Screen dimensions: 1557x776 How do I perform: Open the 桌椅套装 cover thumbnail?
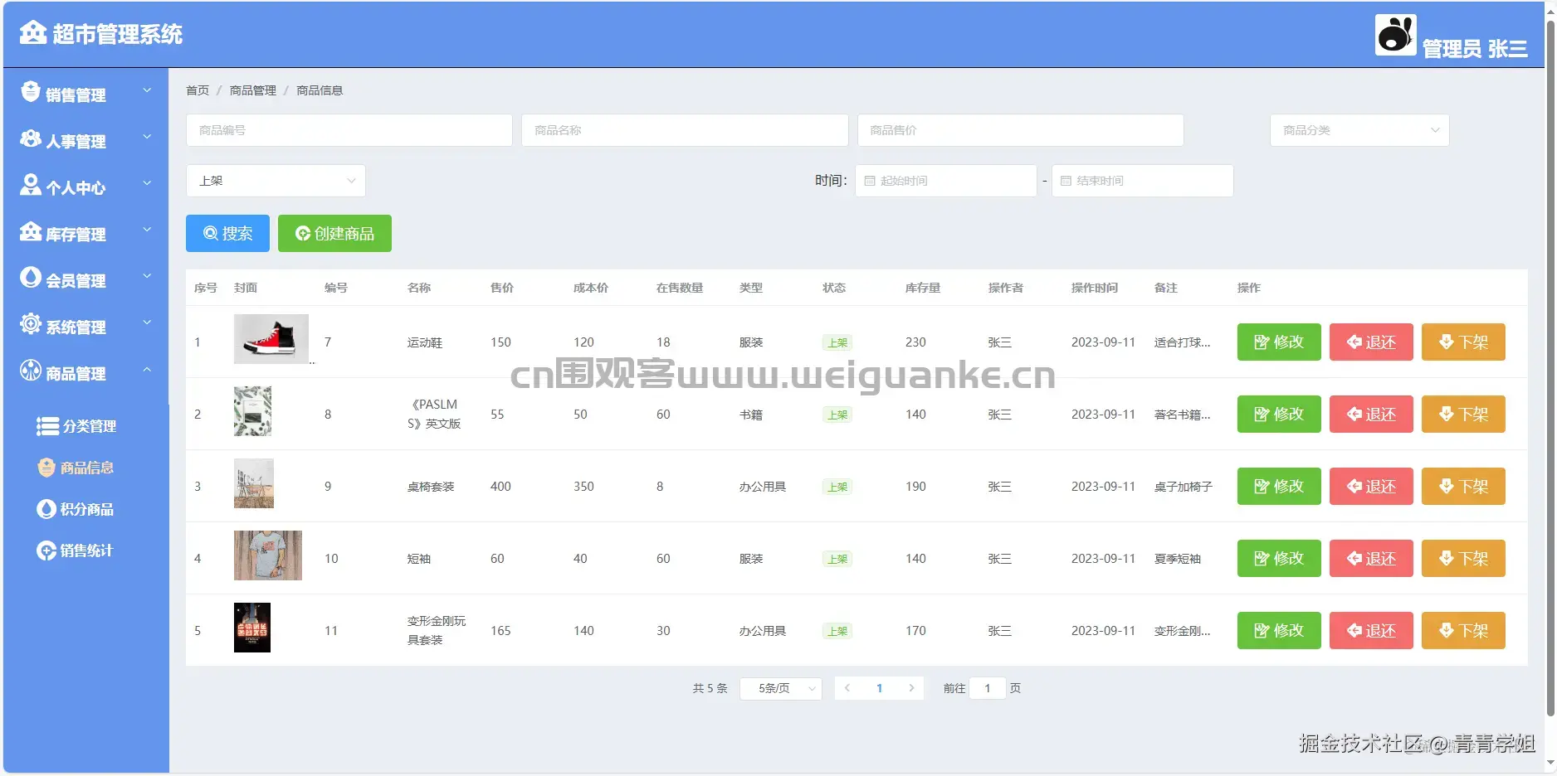[254, 483]
